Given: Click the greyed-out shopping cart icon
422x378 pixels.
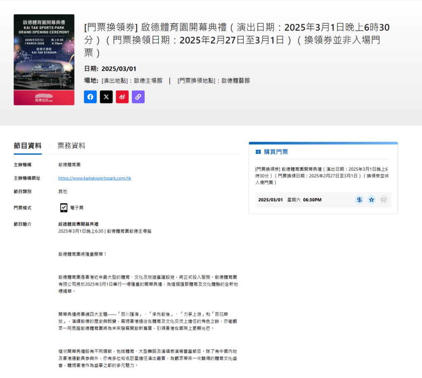Looking at the screenshot, I should (384, 200).
